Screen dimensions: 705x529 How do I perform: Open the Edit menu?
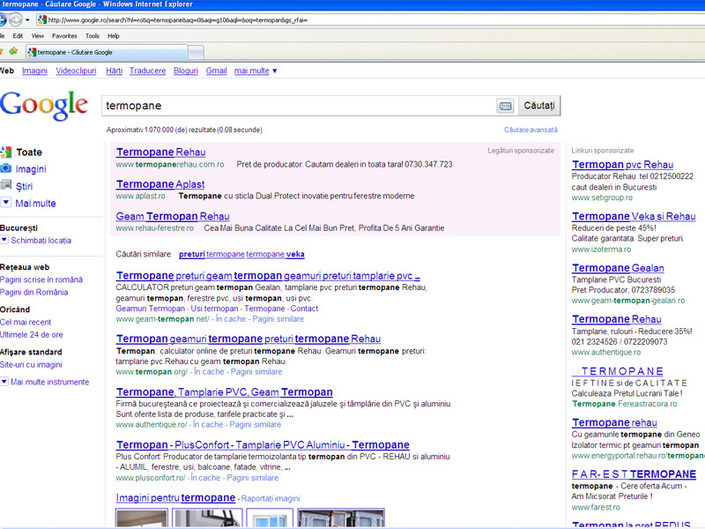coord(18,36)
